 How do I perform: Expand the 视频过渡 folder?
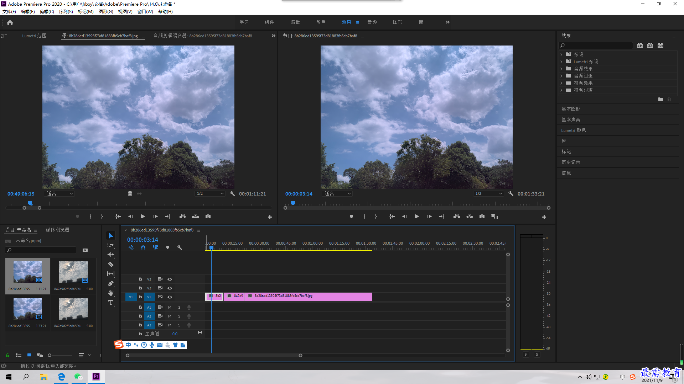pos(561,90)
